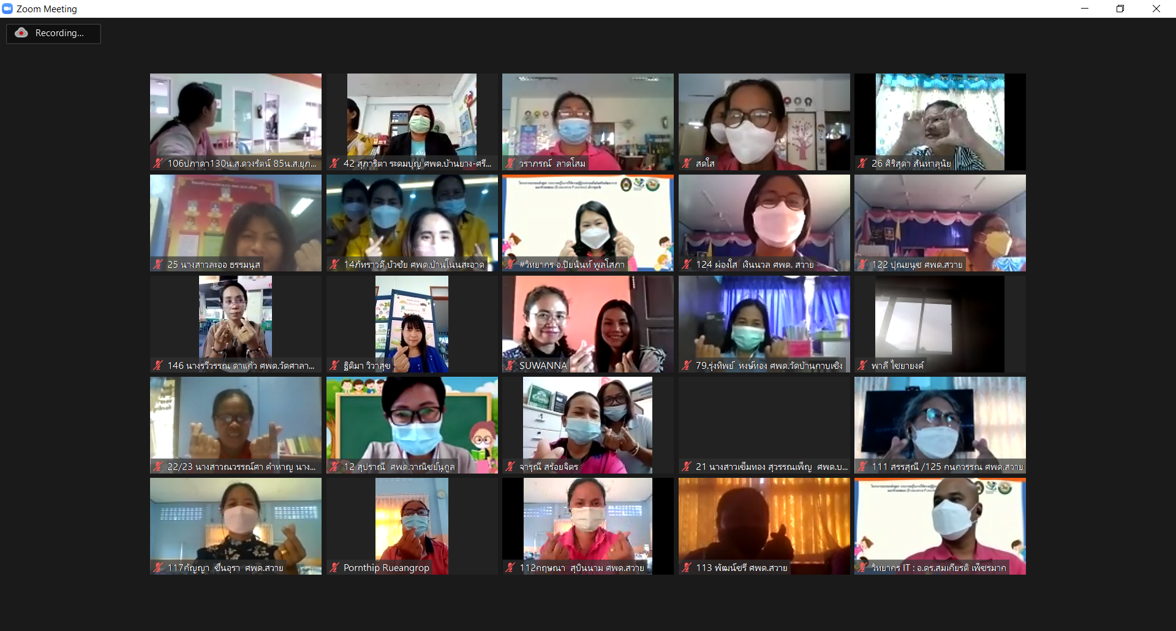The width and height of the screenshot is (1176, 631).
Task: Click muted mic icon on participant 113 tile
Action: pyautogui.click(x=687, y=568)
